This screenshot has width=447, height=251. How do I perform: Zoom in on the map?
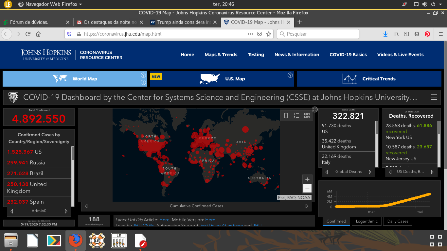click(x=307, y=179)
